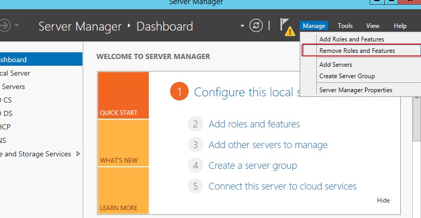Image resolution: width=421 pixels, height=218 pixels.
Task: Select Local Server in the sidebar
Action: click(41, 73)
